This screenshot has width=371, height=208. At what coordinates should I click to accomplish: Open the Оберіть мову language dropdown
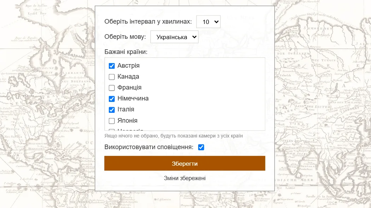pos(175,37)
